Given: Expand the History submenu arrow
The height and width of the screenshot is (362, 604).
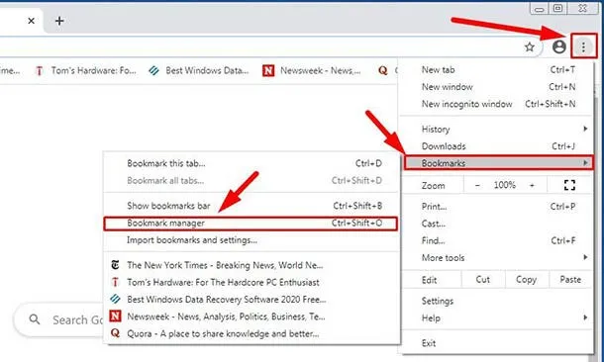Looking at the screenshot, I should (585, 129).
